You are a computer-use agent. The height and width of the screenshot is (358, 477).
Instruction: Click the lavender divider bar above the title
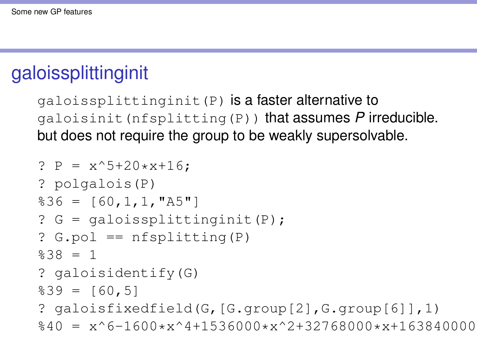coord(238,51)
